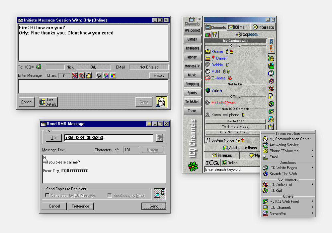Expand the ICQ Channels submenu in menu
The height and width of the screenshot is (233, 332).
312,207
